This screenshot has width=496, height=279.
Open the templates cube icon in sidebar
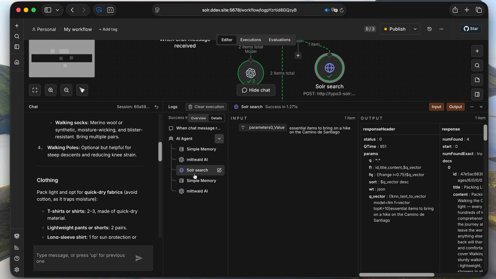pos(17,236)
